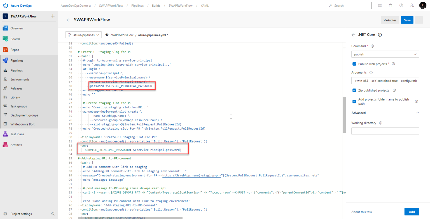Open the Marketplace shopping bag icon
Image resolution: width=430 pixels, height=219 pixels.
click(390, 5)
